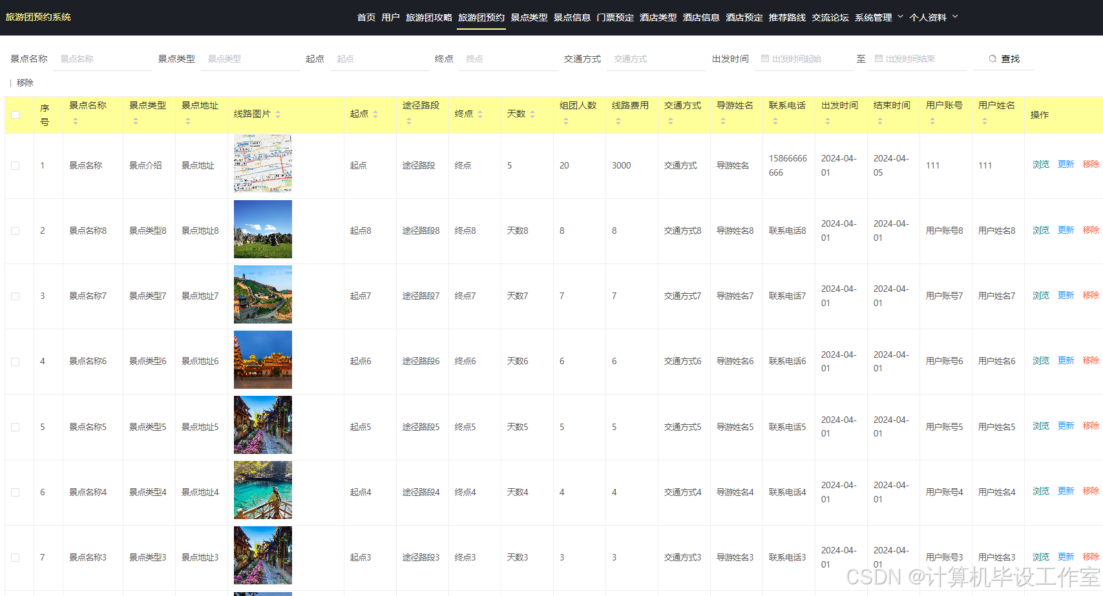
Task: Sort by 终点 column arrows
Action: click(x=480, y=114)
